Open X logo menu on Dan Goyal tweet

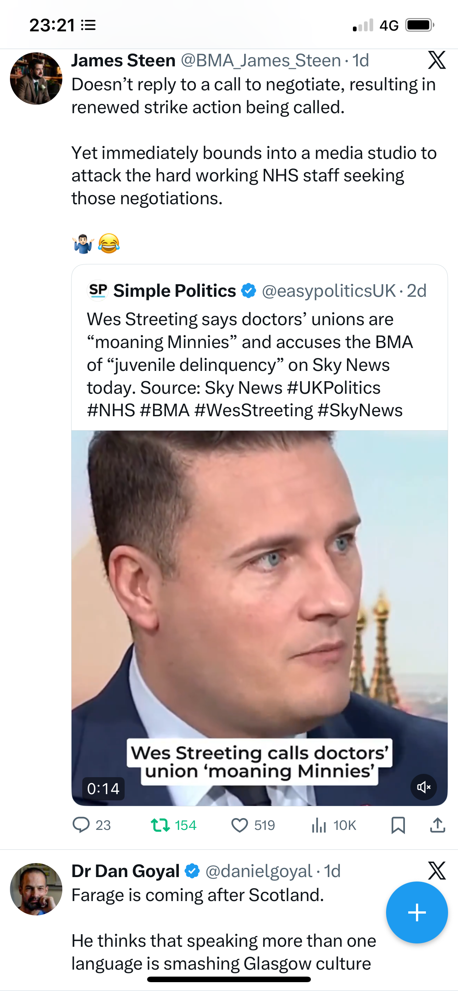pos(437,871)
